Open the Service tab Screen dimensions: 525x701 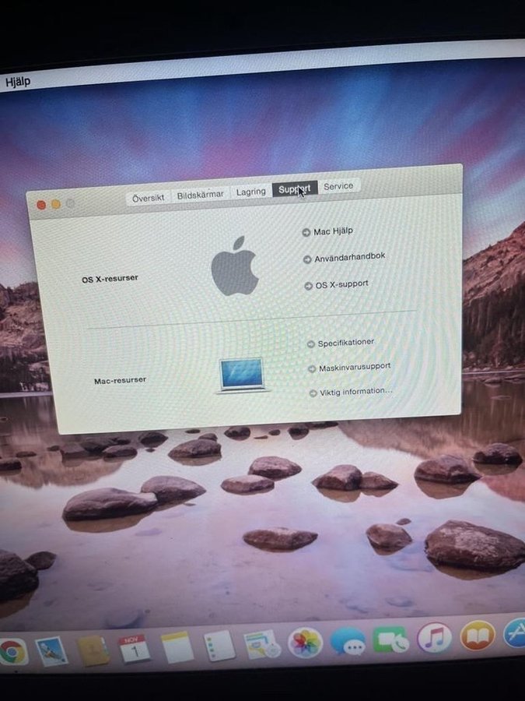pos(338,186)
